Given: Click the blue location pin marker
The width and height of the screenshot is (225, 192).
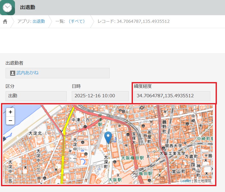Looking at the screenshot, I should (109, 137).
